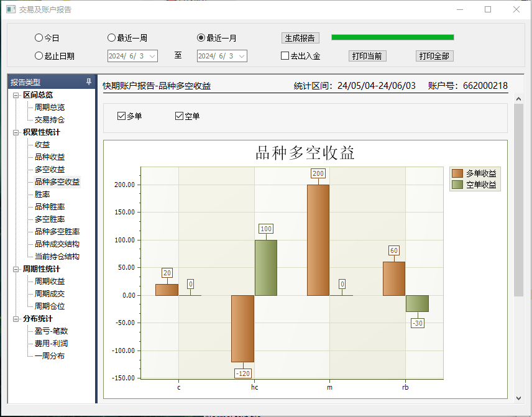Click the orange 多单收益 legend swatch
The width and height of the screenshot is (532, 417).
pos(457,173)
